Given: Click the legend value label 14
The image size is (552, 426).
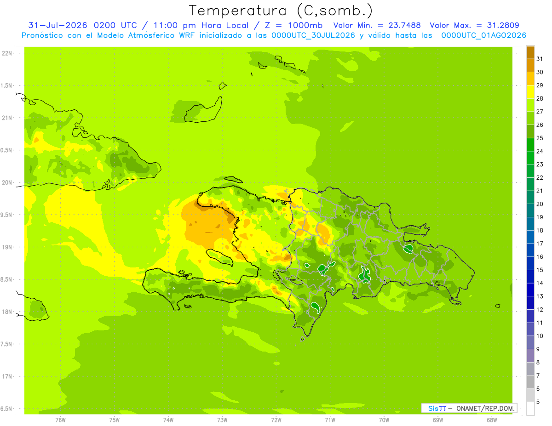Looking at the screenshot, I should [540, 283].
